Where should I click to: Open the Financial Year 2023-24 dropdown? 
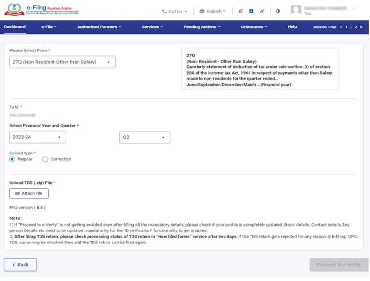click(x=38, y=137)
